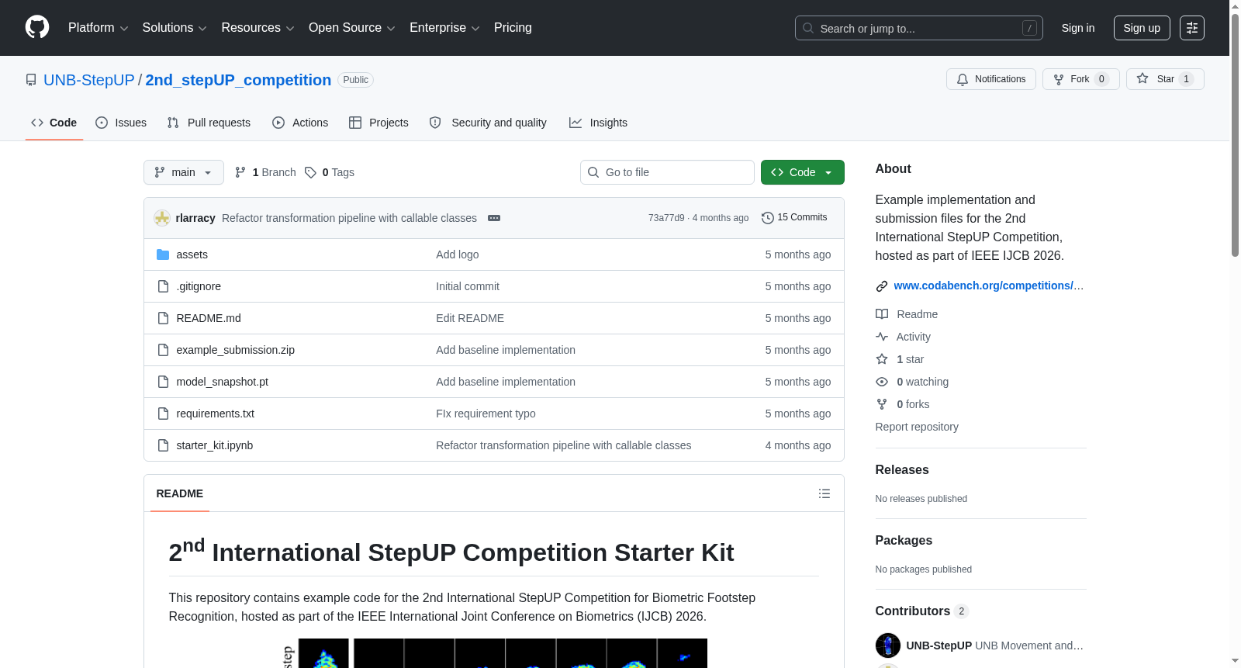Click the example_submission.zip file icon
This screenshot has width=1241, height=668.
[163, 350]
